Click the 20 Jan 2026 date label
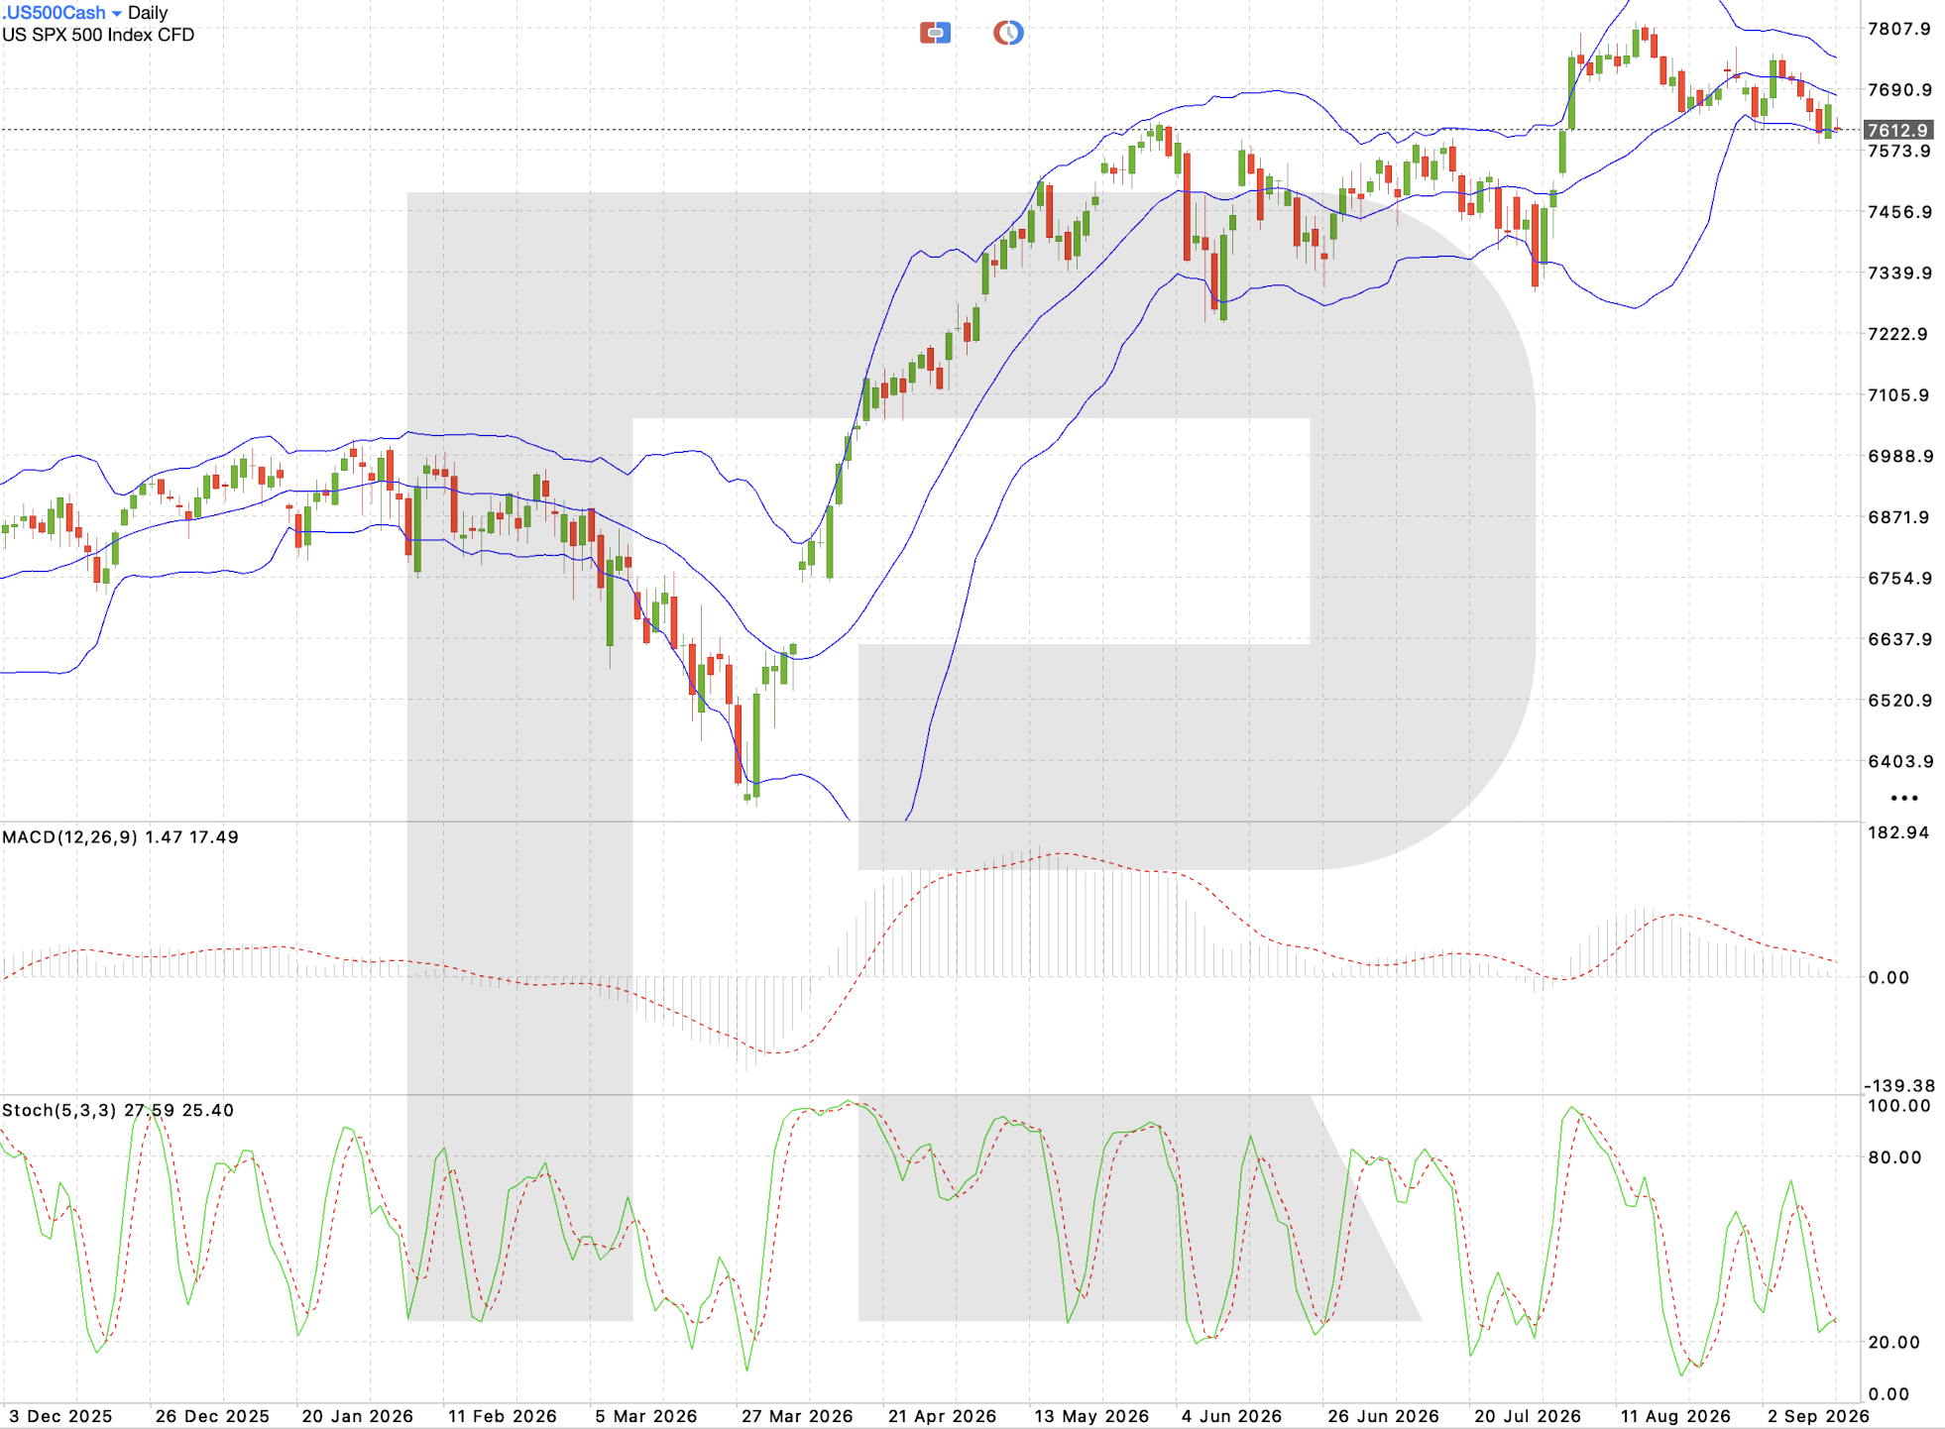Viewport: 1945px width, 1429px height. (358, 1417)
